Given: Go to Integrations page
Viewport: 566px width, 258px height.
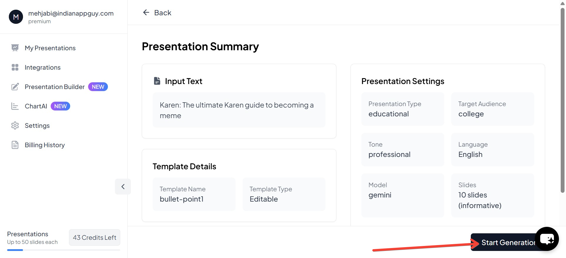Looking at the screenshot, I should pos(42,67).
